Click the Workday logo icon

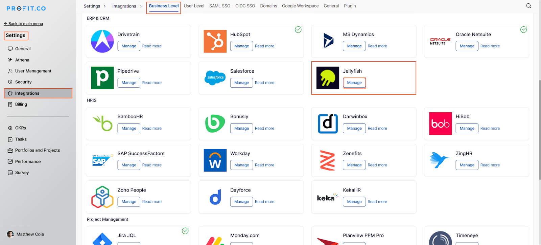(x=215, y=160)
